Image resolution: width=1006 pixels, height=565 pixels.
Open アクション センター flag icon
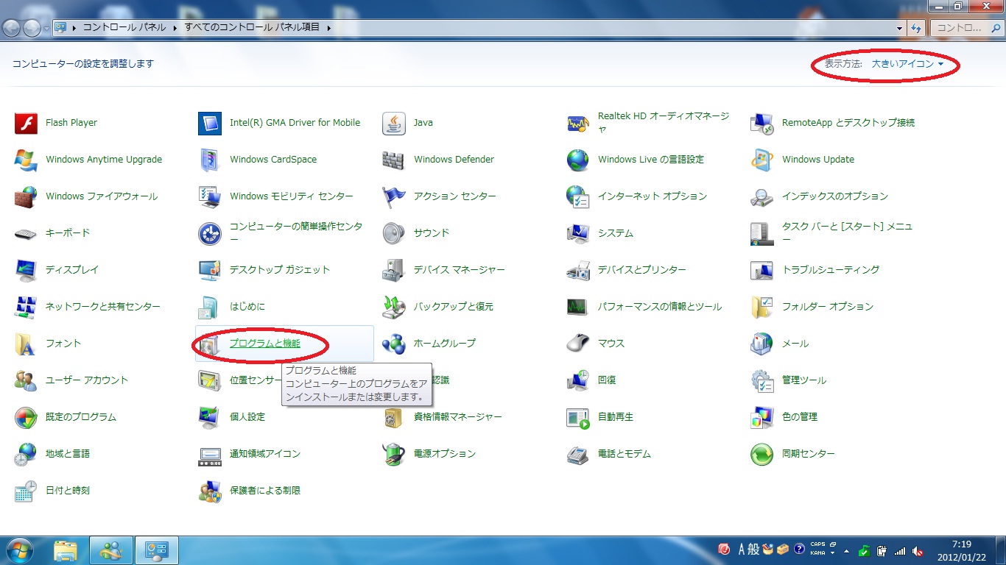(394, 196)
